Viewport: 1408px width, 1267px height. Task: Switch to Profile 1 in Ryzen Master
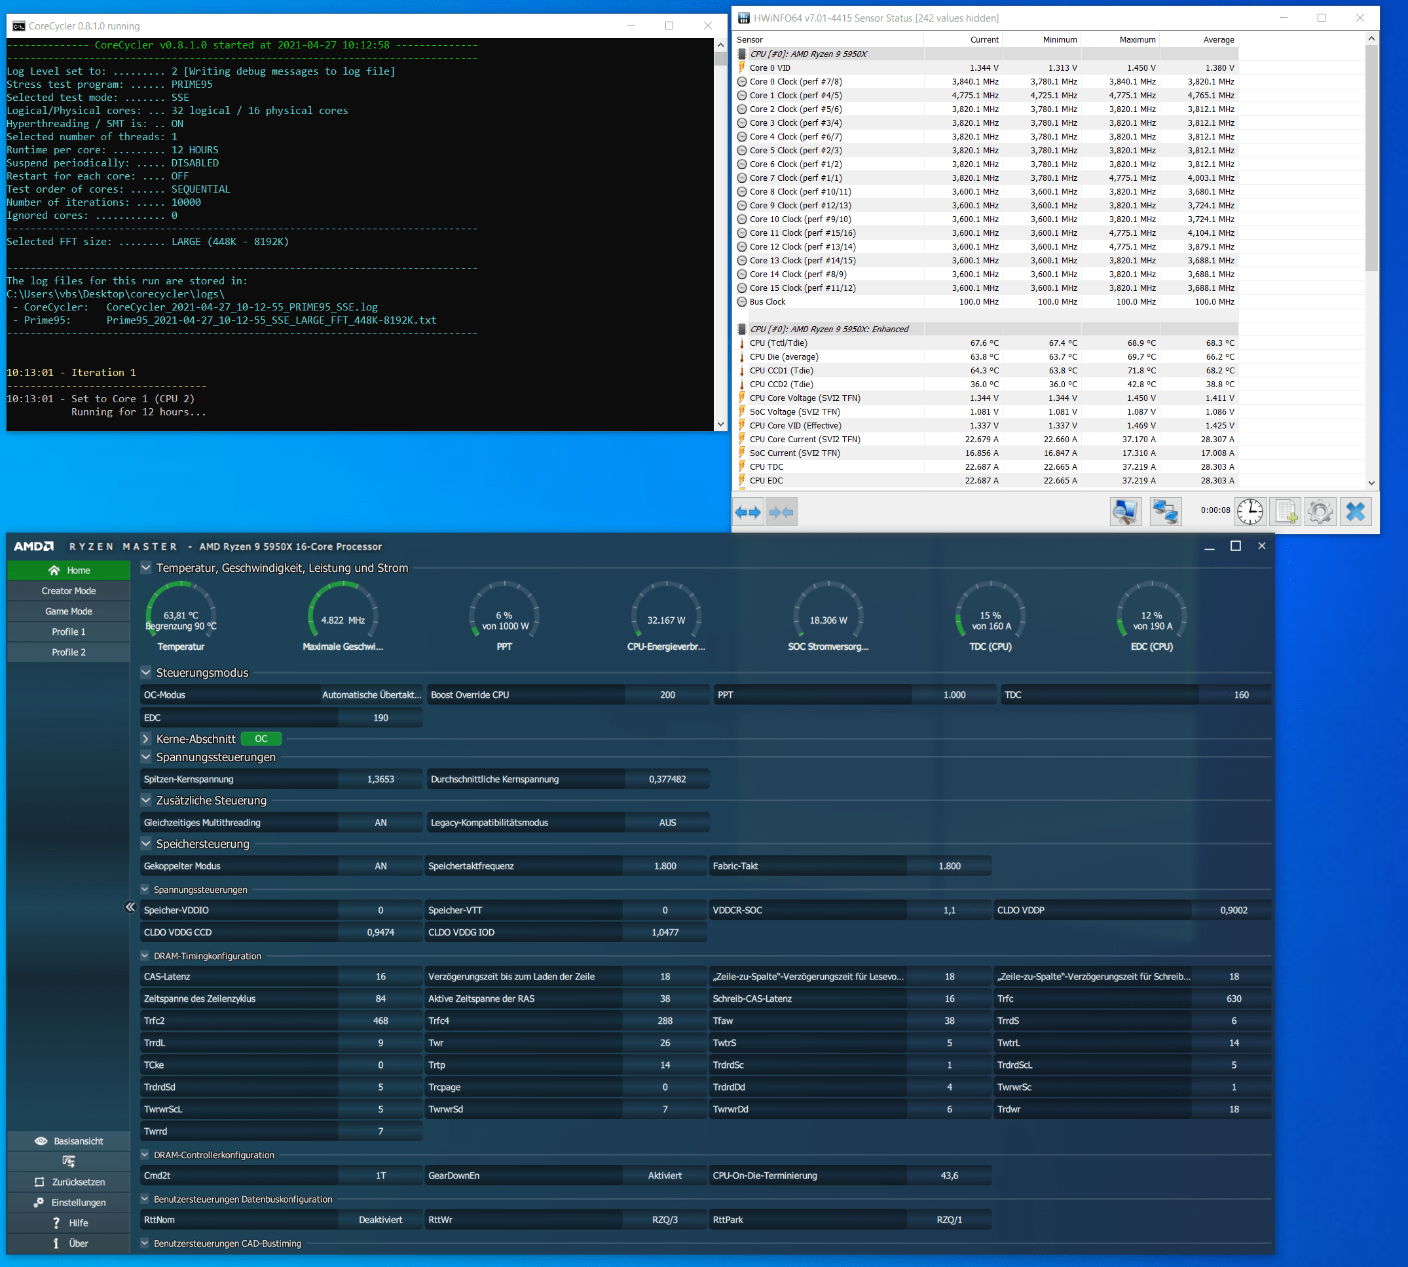[68, 632]
